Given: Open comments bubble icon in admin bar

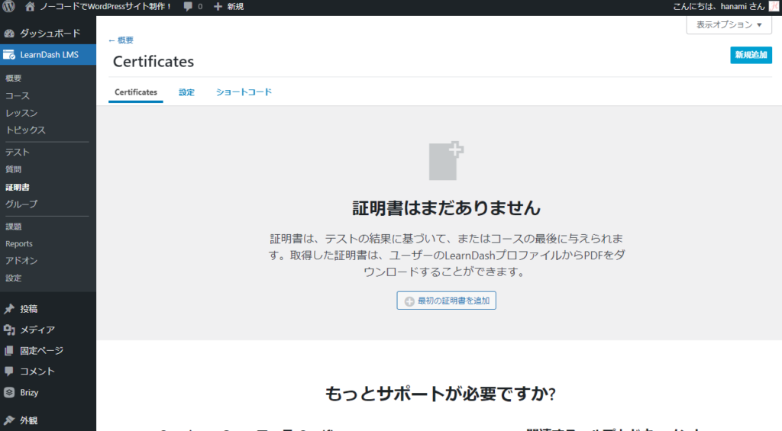Looking at the screenshot, I should point(188,6).
